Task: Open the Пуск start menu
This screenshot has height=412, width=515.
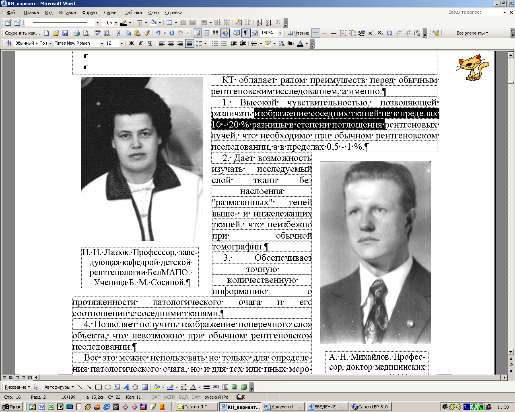Action: [12, 407]
